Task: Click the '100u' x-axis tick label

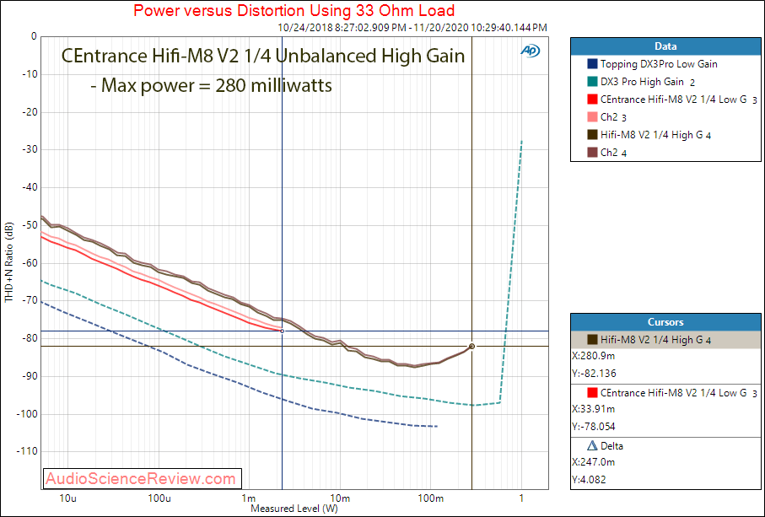Action: pos(159,498)
